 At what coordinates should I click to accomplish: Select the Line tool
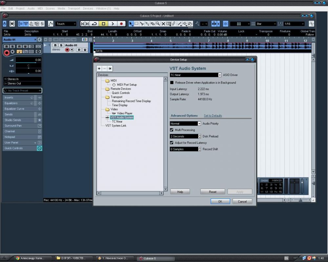(x=179, y=24)
